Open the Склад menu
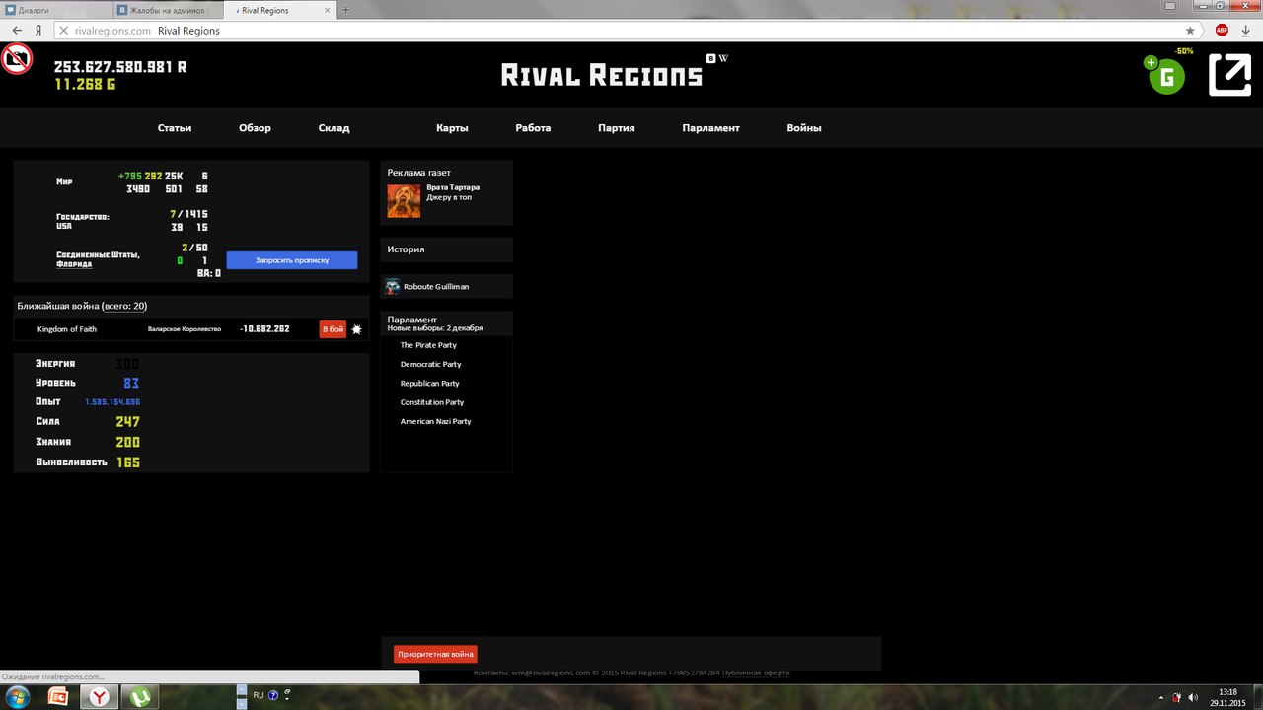 (x=334, y=128)
